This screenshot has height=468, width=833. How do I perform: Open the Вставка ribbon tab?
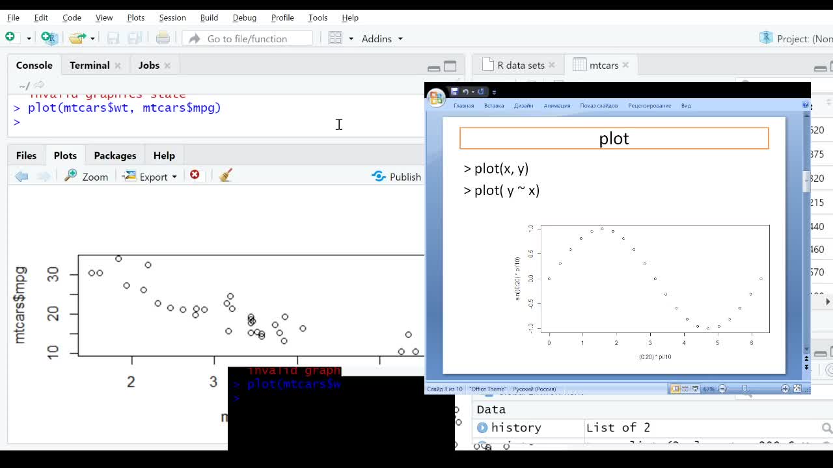coord(494,105)
